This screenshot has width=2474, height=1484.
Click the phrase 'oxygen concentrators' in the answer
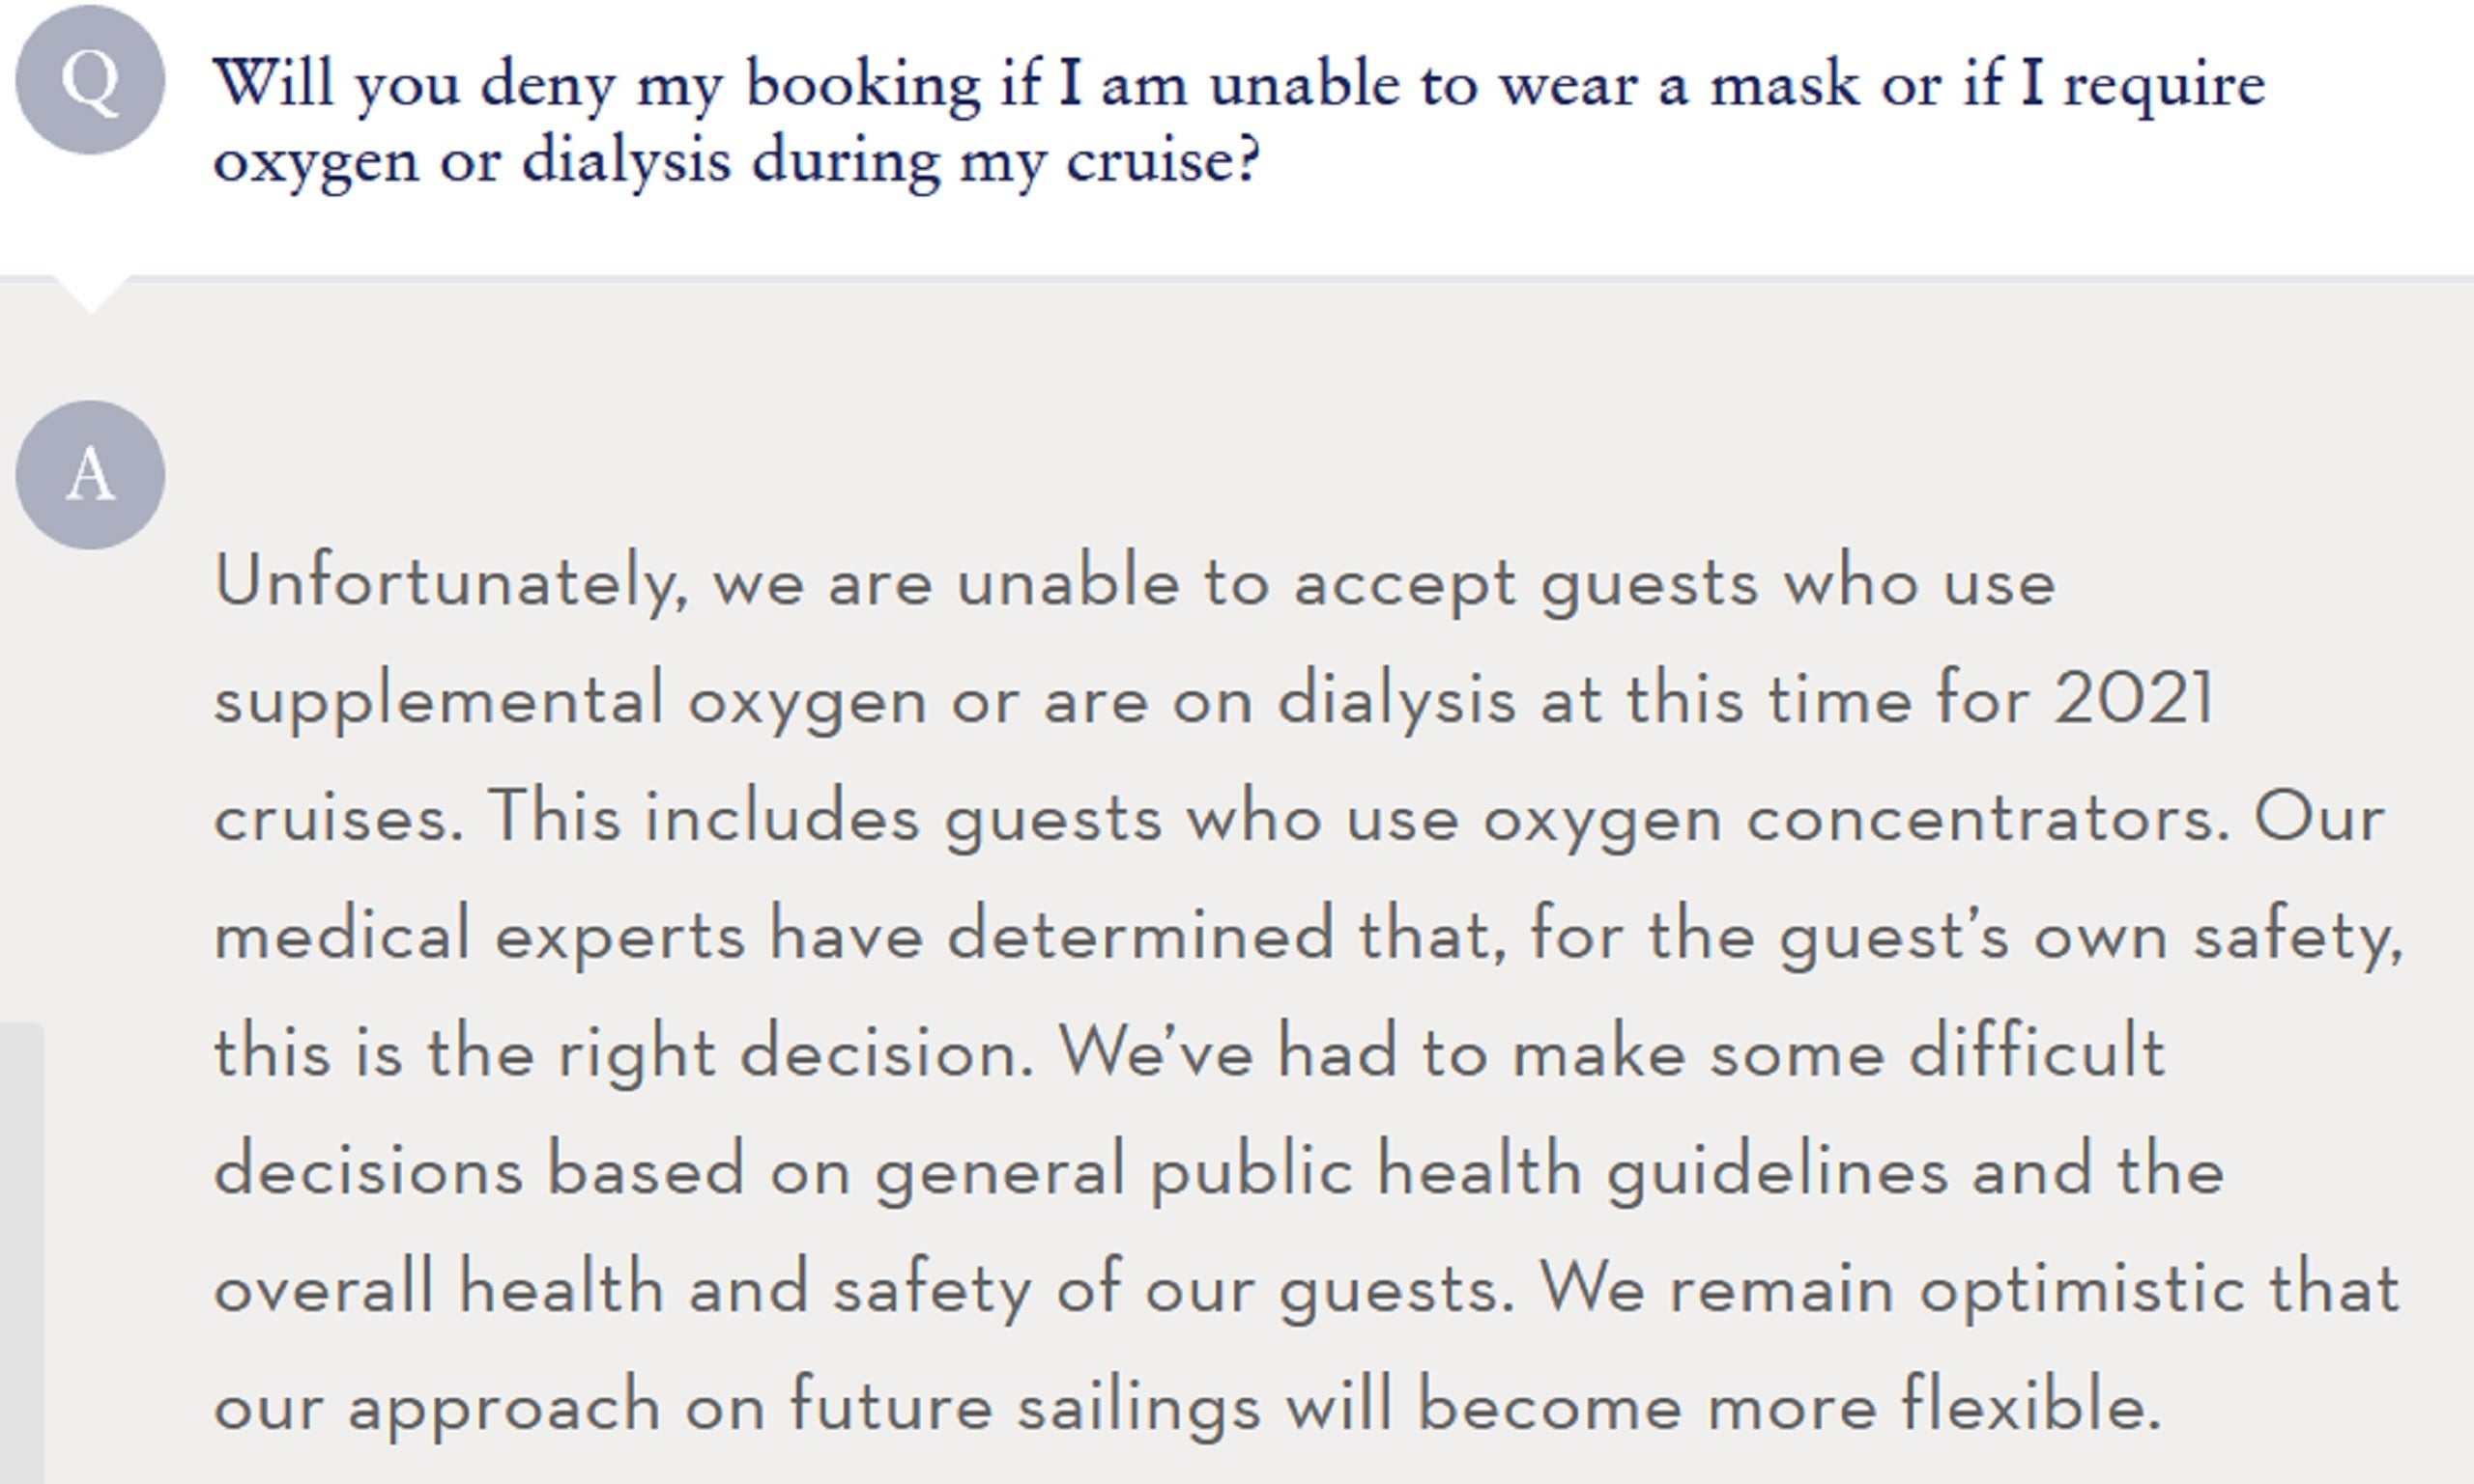tap(1855, 818)
